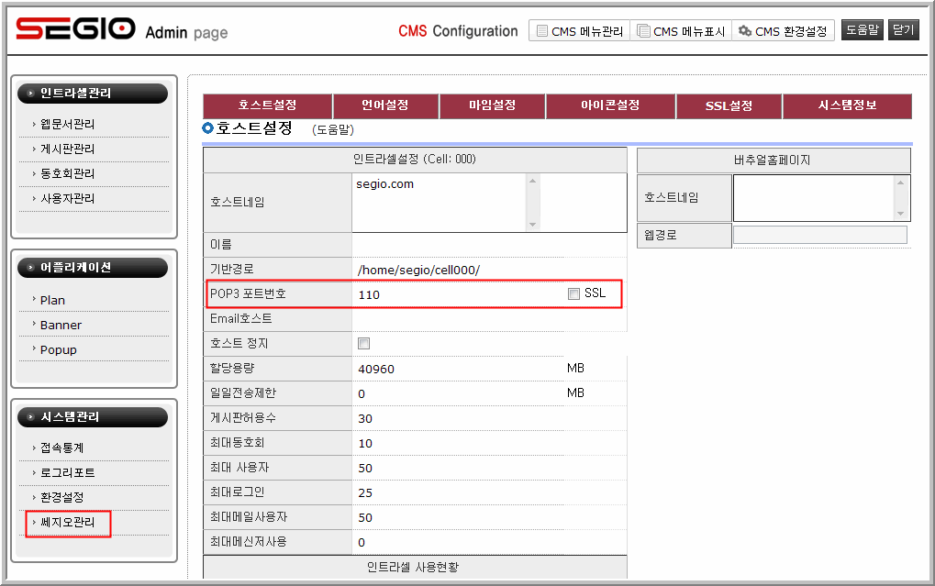Open 쎄지오관리 in the sidebar
The height and width of the screenshot is (586, 935).
pyautogui.click(x=68, y=523)
